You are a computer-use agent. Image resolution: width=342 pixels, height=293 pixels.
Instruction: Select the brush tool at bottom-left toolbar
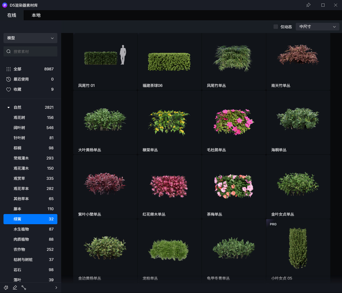tap(6, 288)
